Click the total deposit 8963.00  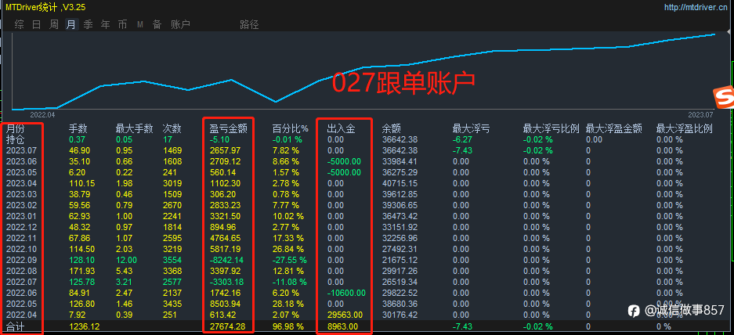coord(342,326)
